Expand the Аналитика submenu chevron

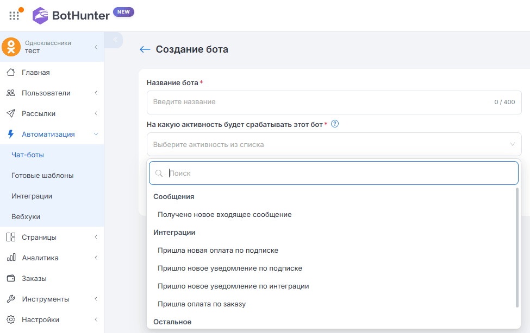coord(96,258)
